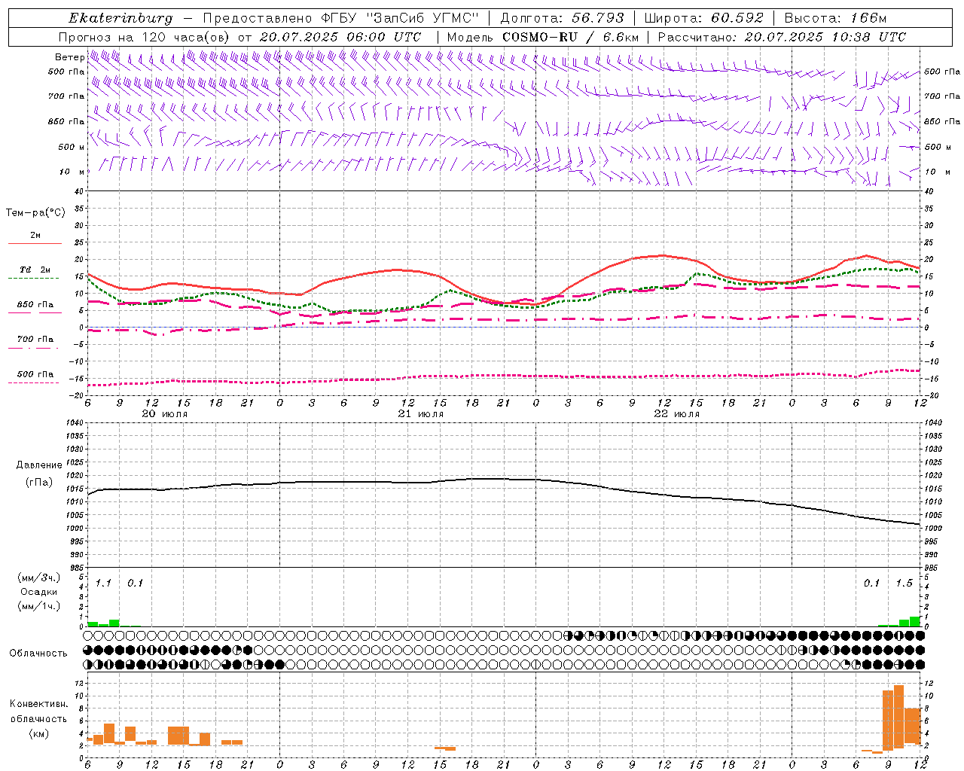Click the 'Облачность' cloud cover label
This screenshot has height=771, width=964.
pos(38,653)
